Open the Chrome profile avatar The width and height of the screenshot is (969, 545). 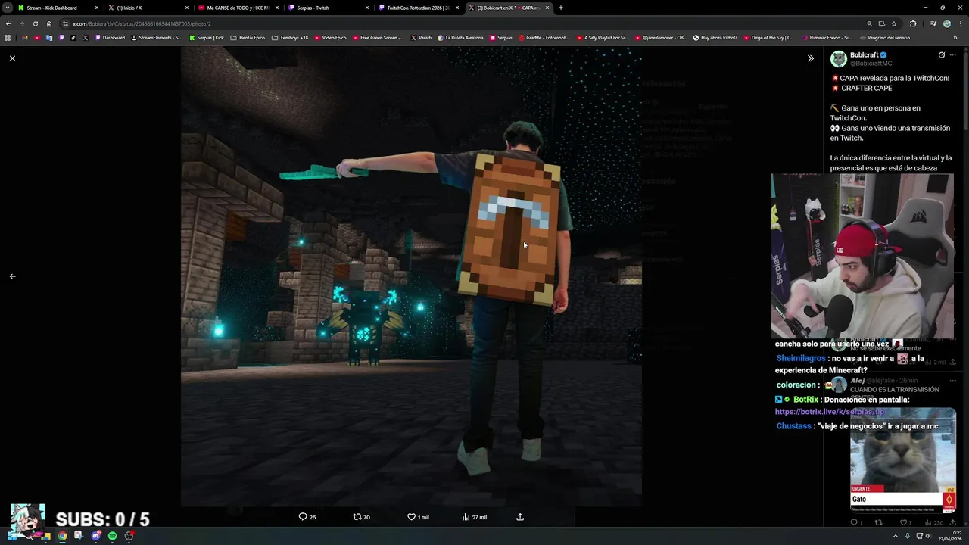tap(947, 23)
